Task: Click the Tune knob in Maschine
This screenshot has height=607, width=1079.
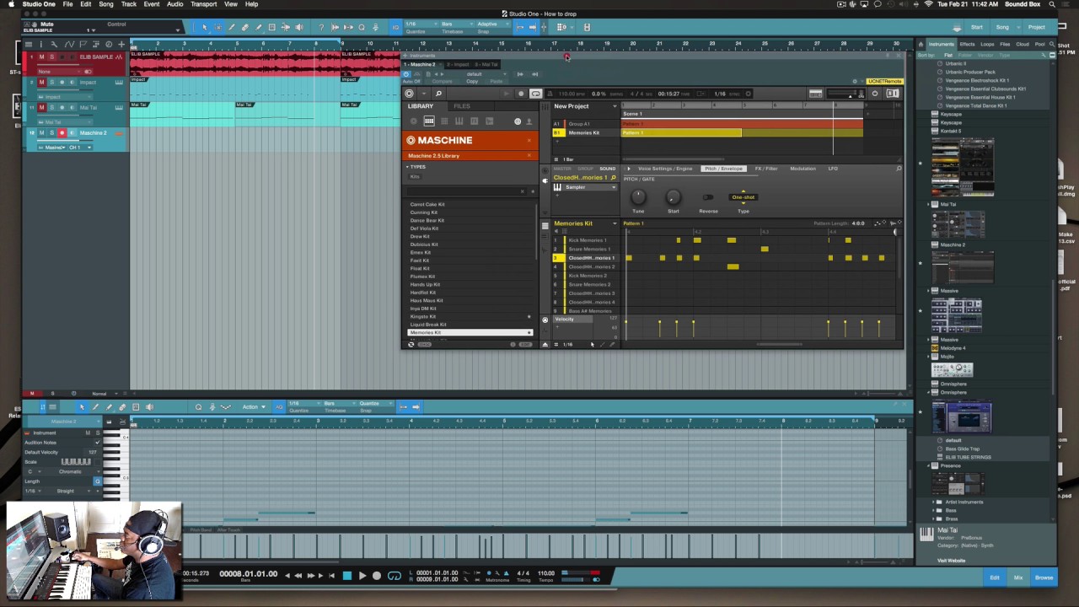Action: (x=638, y=197)
